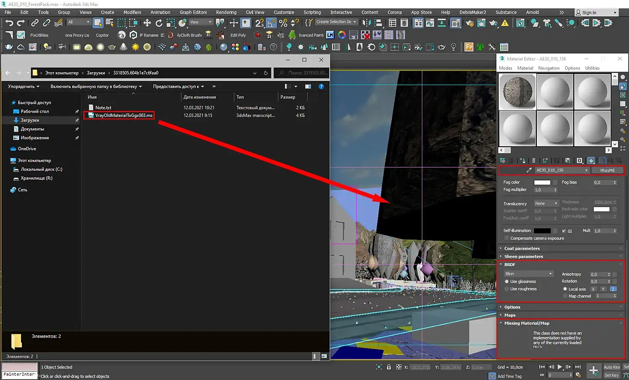
Task: Click the Auto Key button
Action: (611, 367)
